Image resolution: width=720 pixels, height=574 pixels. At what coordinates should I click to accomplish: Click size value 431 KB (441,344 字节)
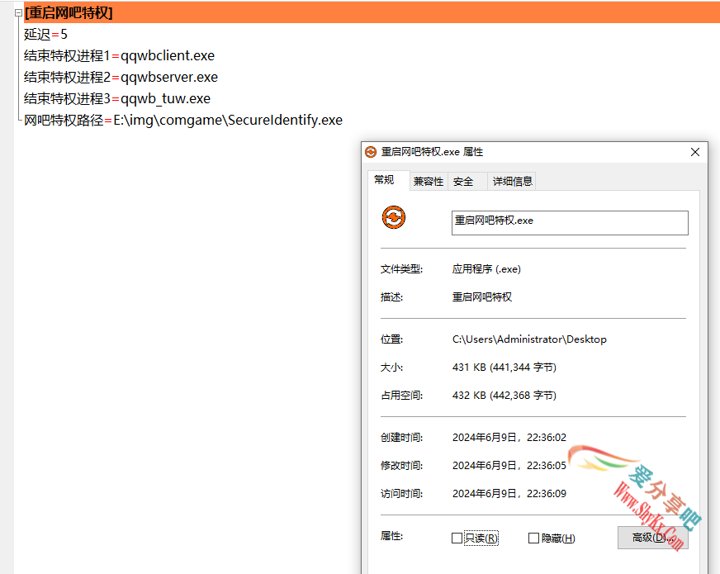(x=504, y=368)
